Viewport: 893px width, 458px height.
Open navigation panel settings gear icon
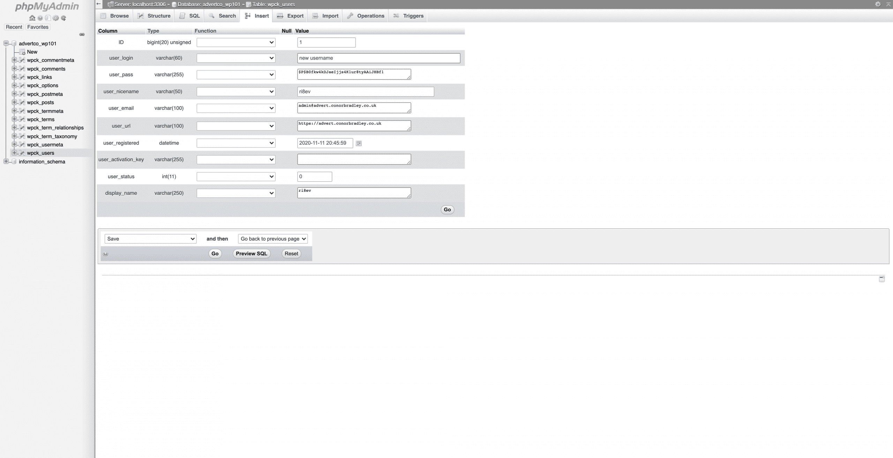(x=55, y=18)
